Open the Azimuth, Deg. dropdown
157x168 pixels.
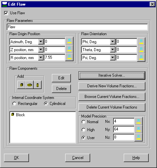coord(41,42)
